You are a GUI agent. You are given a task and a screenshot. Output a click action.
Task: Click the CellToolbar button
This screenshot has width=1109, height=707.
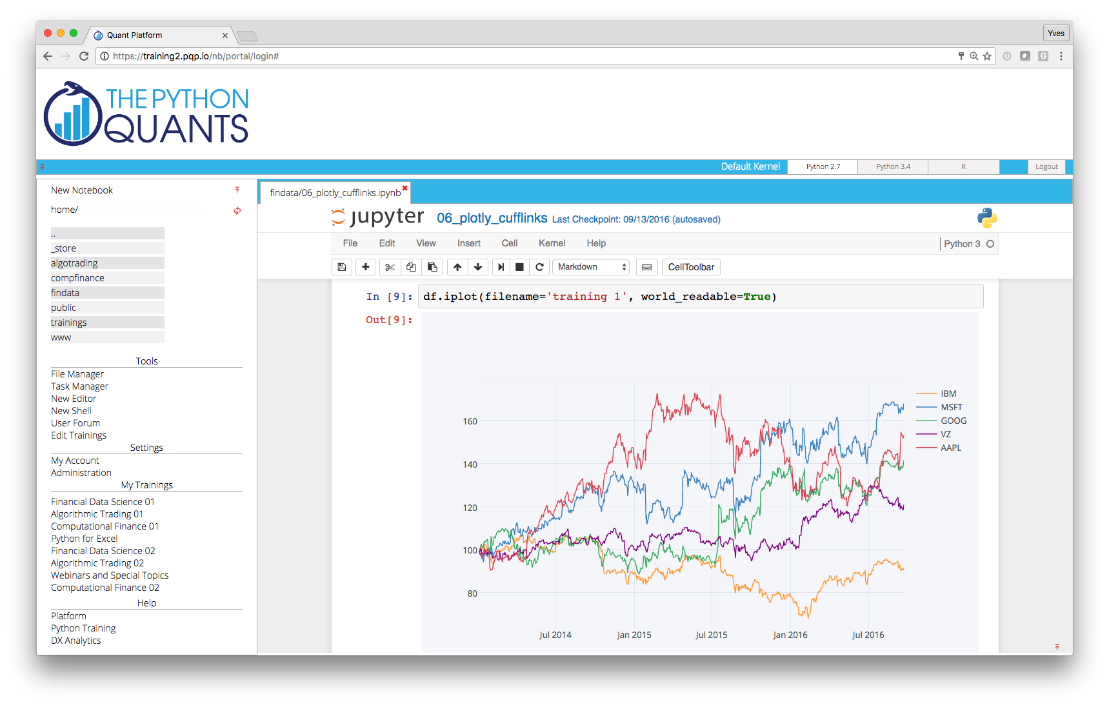click(691, 267)
